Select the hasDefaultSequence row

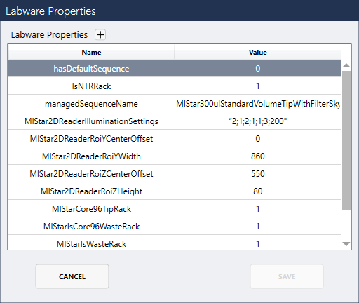(175, 68)
